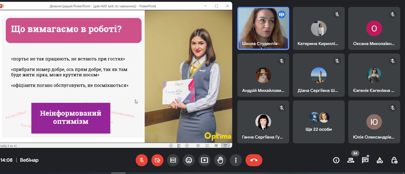Go to the next slide in PowerPoint
The image size is (405, 174).
tap(187, 145)
